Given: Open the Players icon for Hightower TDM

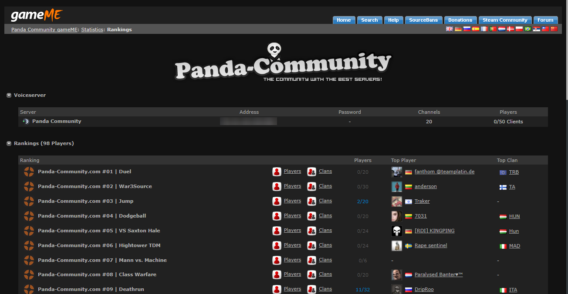Looking at the screenshot, I should pyautogui.click(x=277, y=245).
